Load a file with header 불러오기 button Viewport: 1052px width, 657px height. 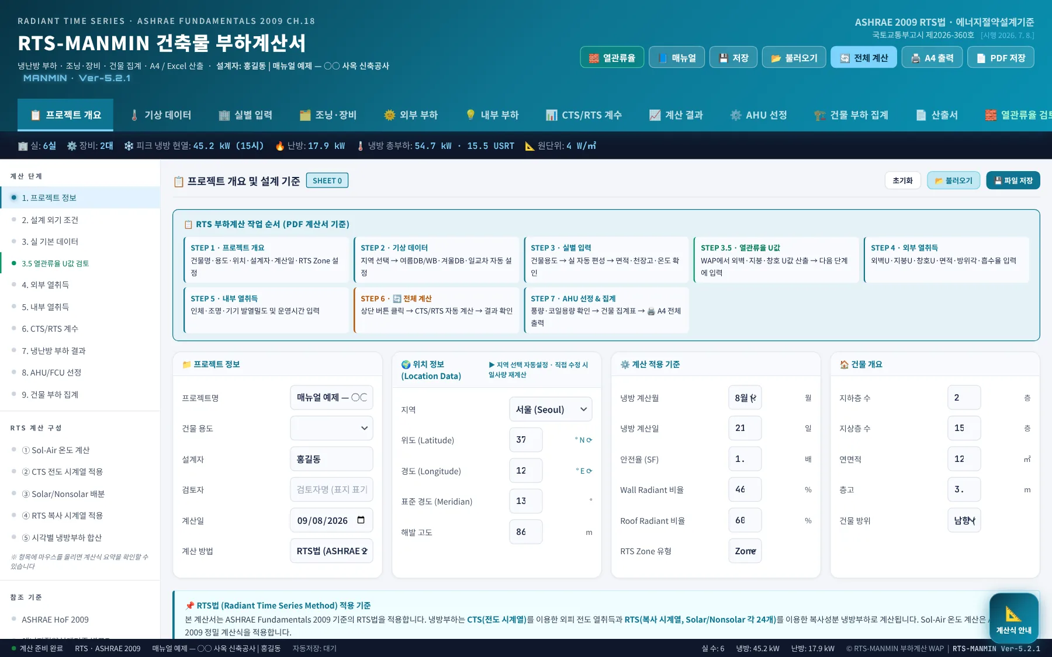794,57
